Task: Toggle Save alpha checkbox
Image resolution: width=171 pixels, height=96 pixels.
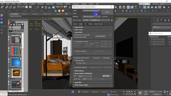Action: click(x=103, y=58)
